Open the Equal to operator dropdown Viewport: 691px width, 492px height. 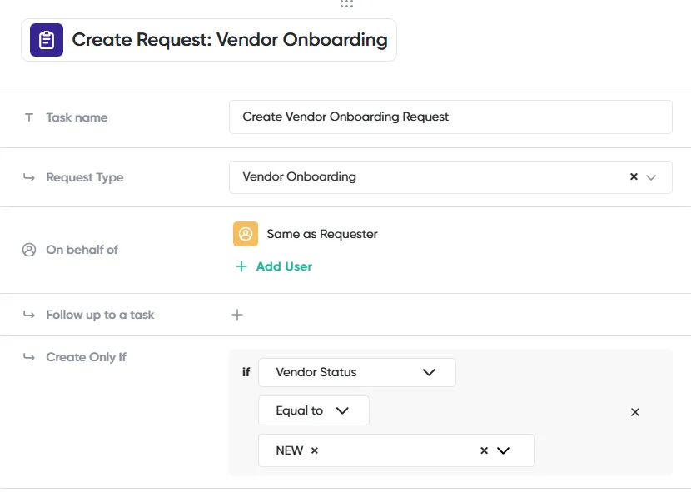coord(313,410)
